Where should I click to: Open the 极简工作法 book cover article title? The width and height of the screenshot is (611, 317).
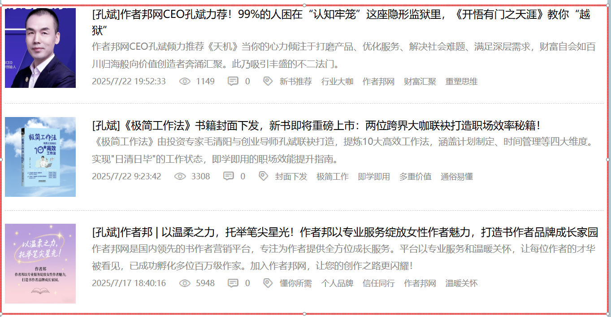[316, 126]
